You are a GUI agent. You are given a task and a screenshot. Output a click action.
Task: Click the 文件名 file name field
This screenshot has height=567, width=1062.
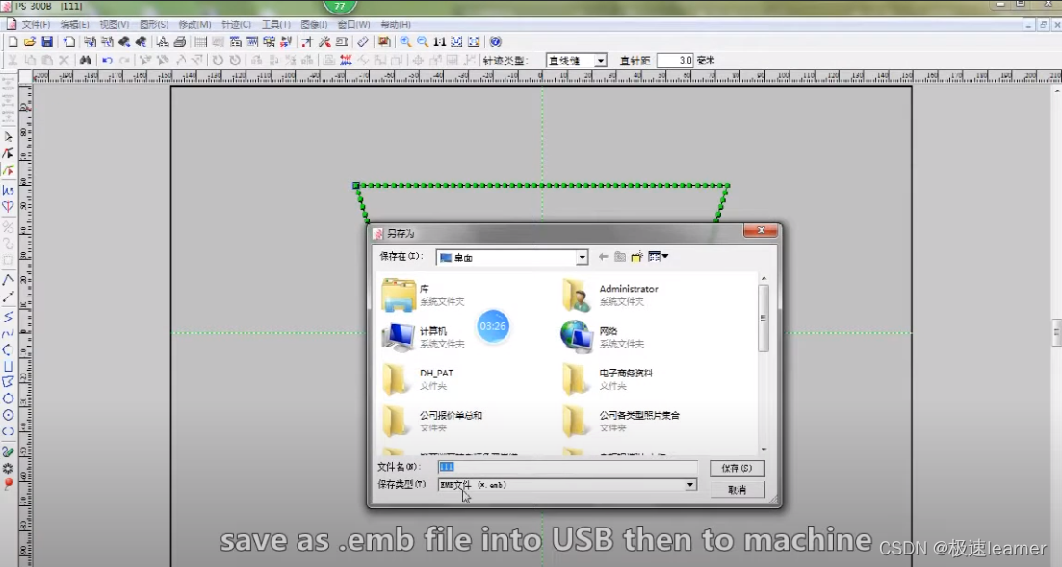point(567,467)
